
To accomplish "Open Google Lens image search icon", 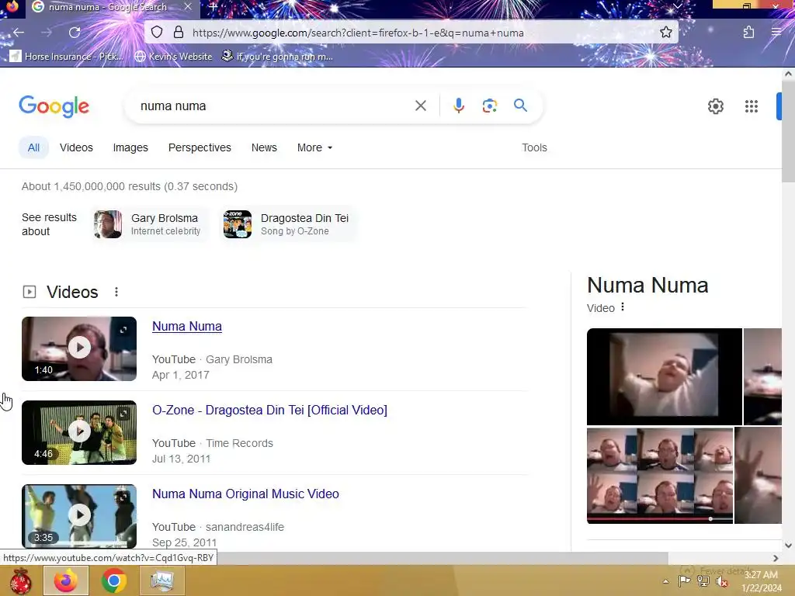I will 489,106.
